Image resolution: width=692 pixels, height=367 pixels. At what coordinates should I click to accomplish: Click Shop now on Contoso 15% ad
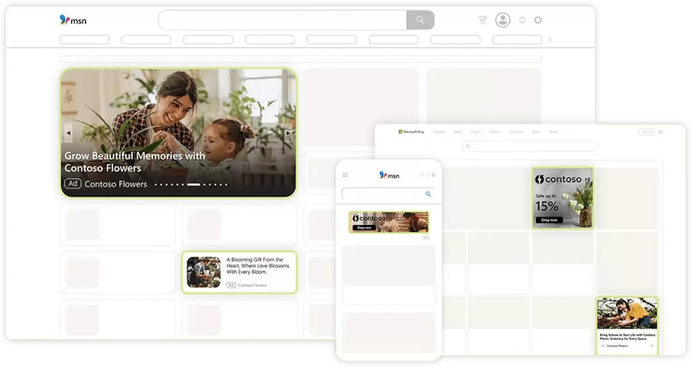point(548,220)
